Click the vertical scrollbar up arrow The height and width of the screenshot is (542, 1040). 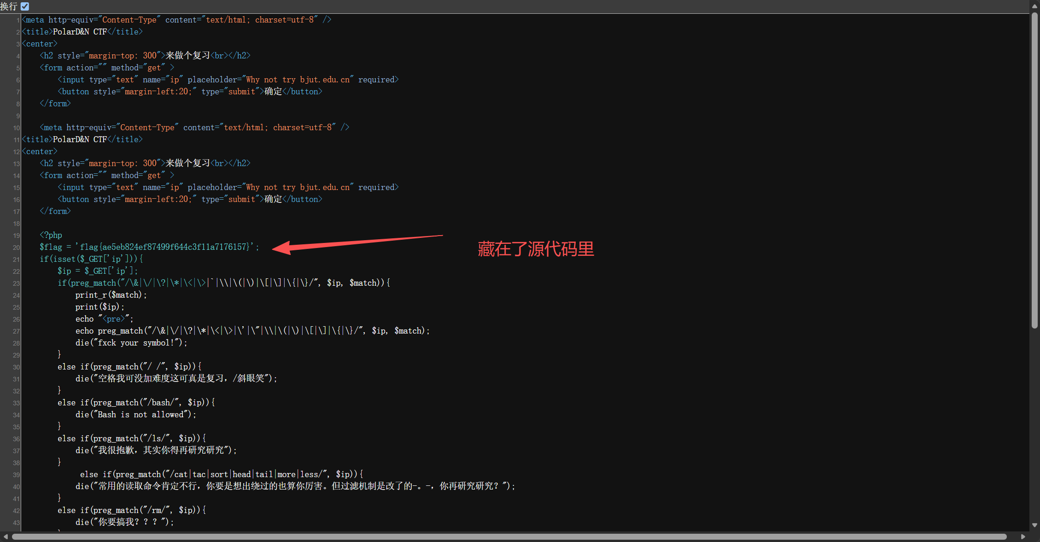pos(1034,6)
